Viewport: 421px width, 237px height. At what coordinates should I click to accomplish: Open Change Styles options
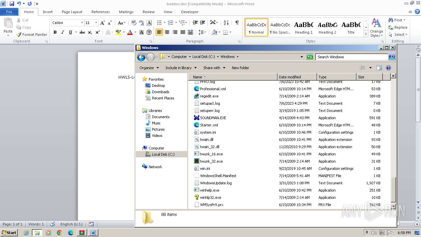(376, 28)
